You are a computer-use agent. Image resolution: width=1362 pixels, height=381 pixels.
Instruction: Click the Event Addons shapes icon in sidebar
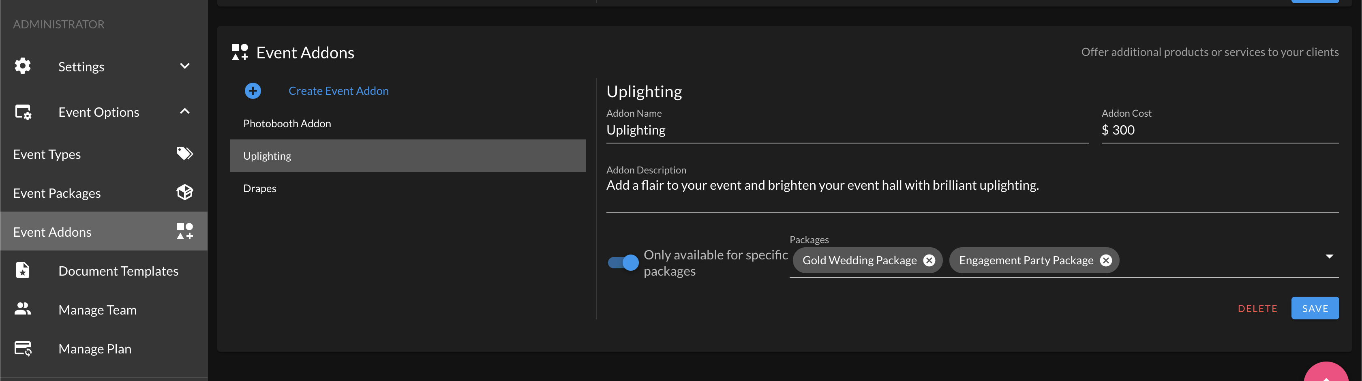(x=184, y=231)
